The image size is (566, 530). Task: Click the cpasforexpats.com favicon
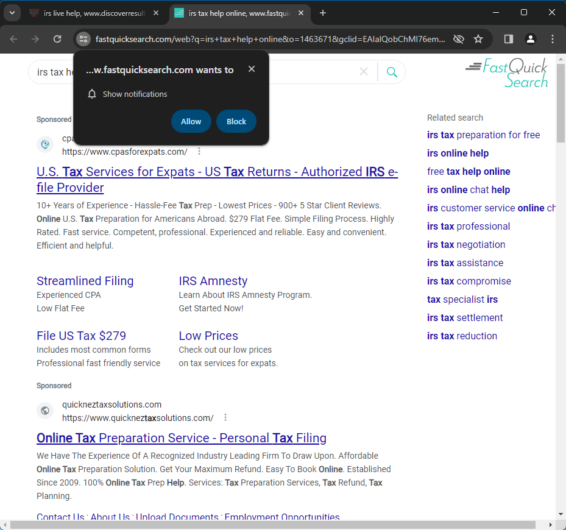point(45,144)
